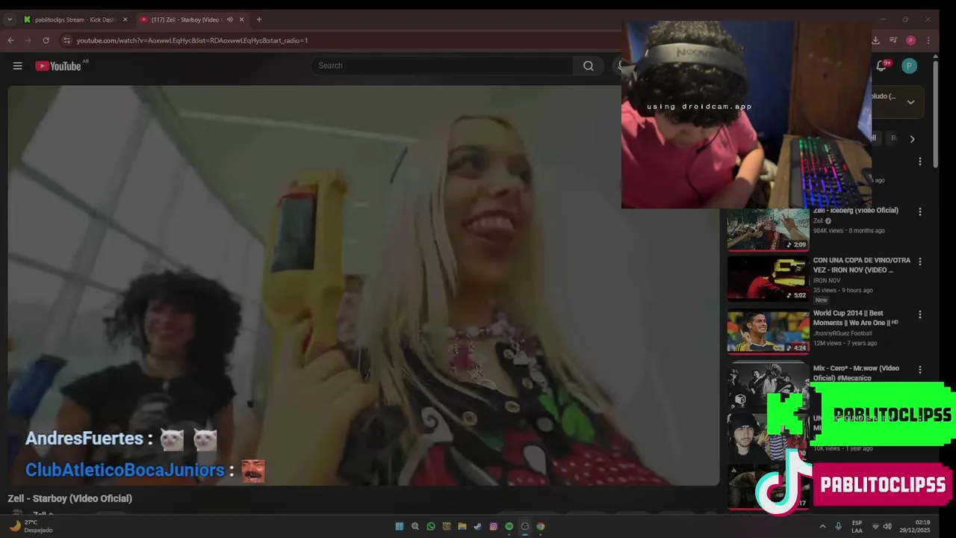Close the Zell - Starboy tab
Viewport: 956px width, 538px height.
[241, 19]
